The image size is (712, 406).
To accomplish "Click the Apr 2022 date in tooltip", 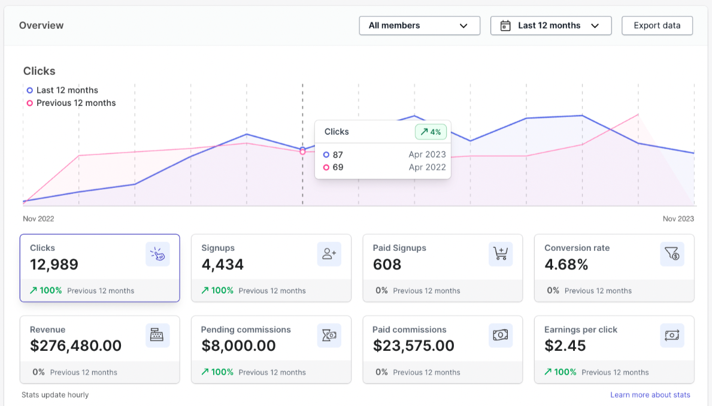I will pos(428,167).
